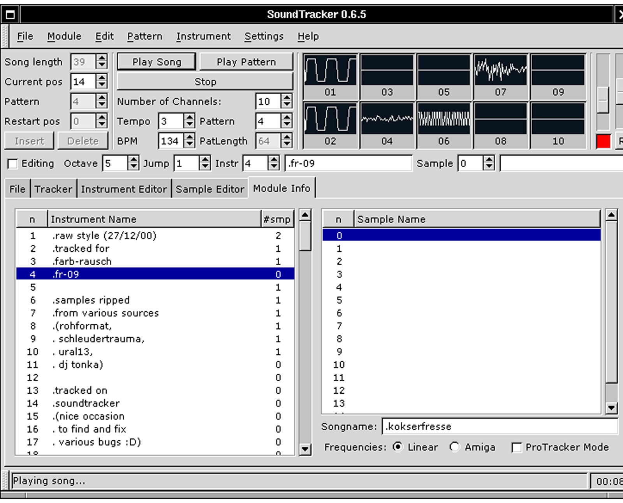The width and height of the screenshot is (623, 503).
Task: Switch to the File tab
Action: pos(18,189)
